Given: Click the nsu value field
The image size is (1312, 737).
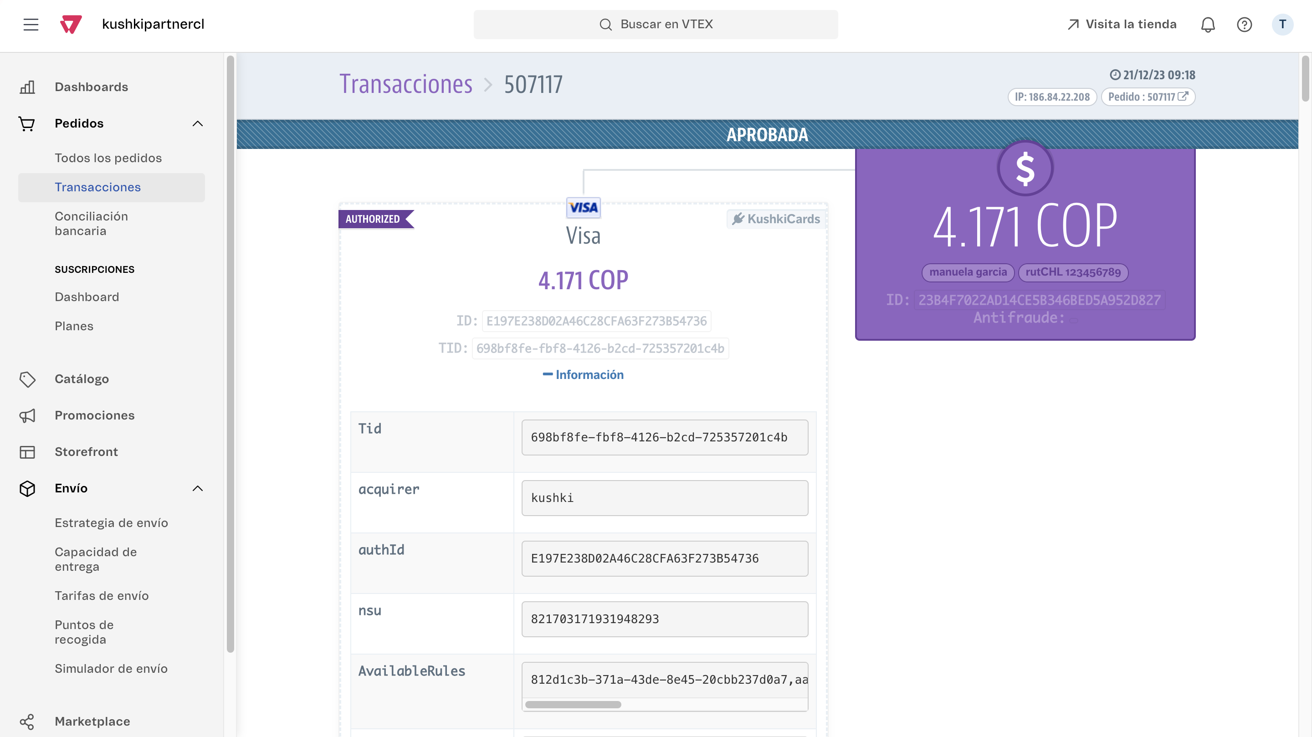Looking at the screenshot, I should click(665, 619).
